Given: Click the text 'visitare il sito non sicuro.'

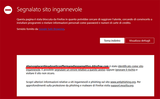Looking at the screenshot, I should tap(40, 73).
